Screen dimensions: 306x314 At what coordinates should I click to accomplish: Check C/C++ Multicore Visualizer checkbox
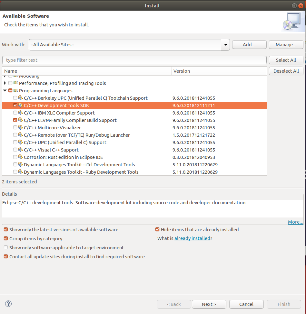coord(15,127)
